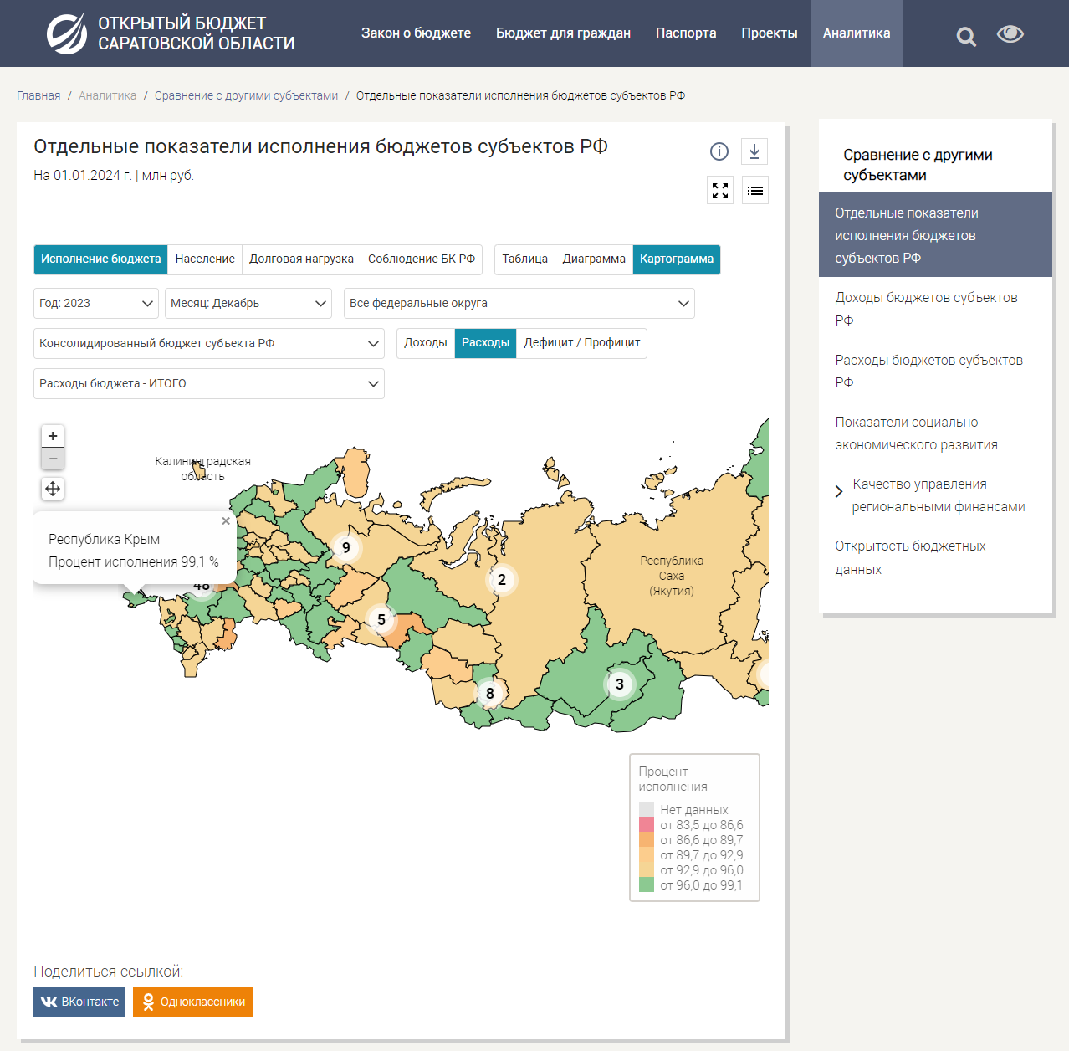Download the data with the download icon

(754, 151)
